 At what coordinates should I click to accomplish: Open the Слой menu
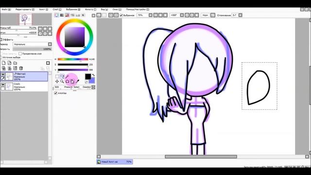tap(57, 9)
